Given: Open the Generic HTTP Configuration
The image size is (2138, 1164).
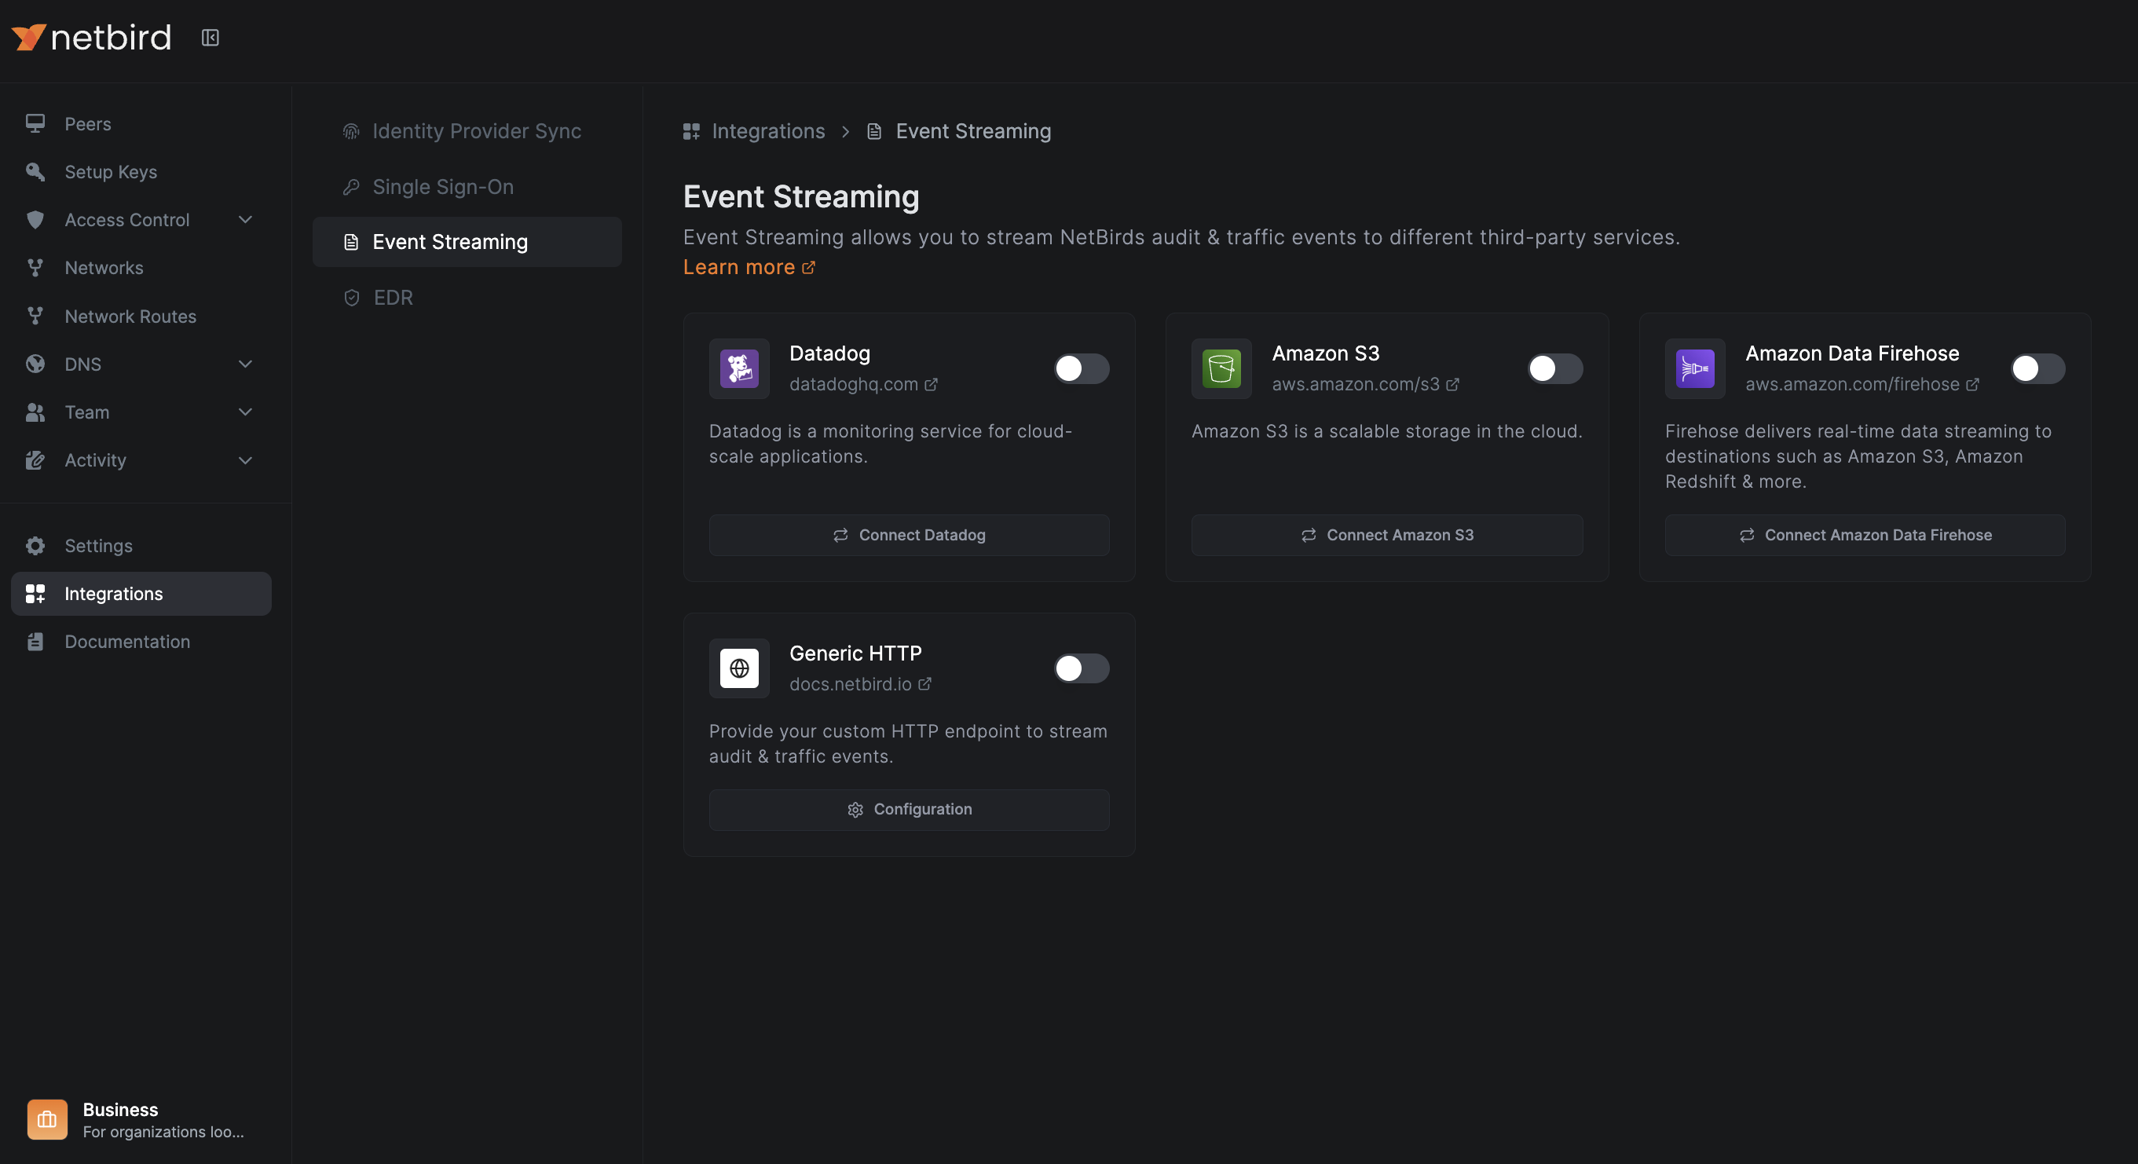Looking at the screenshot, I should tap(909, 809).
